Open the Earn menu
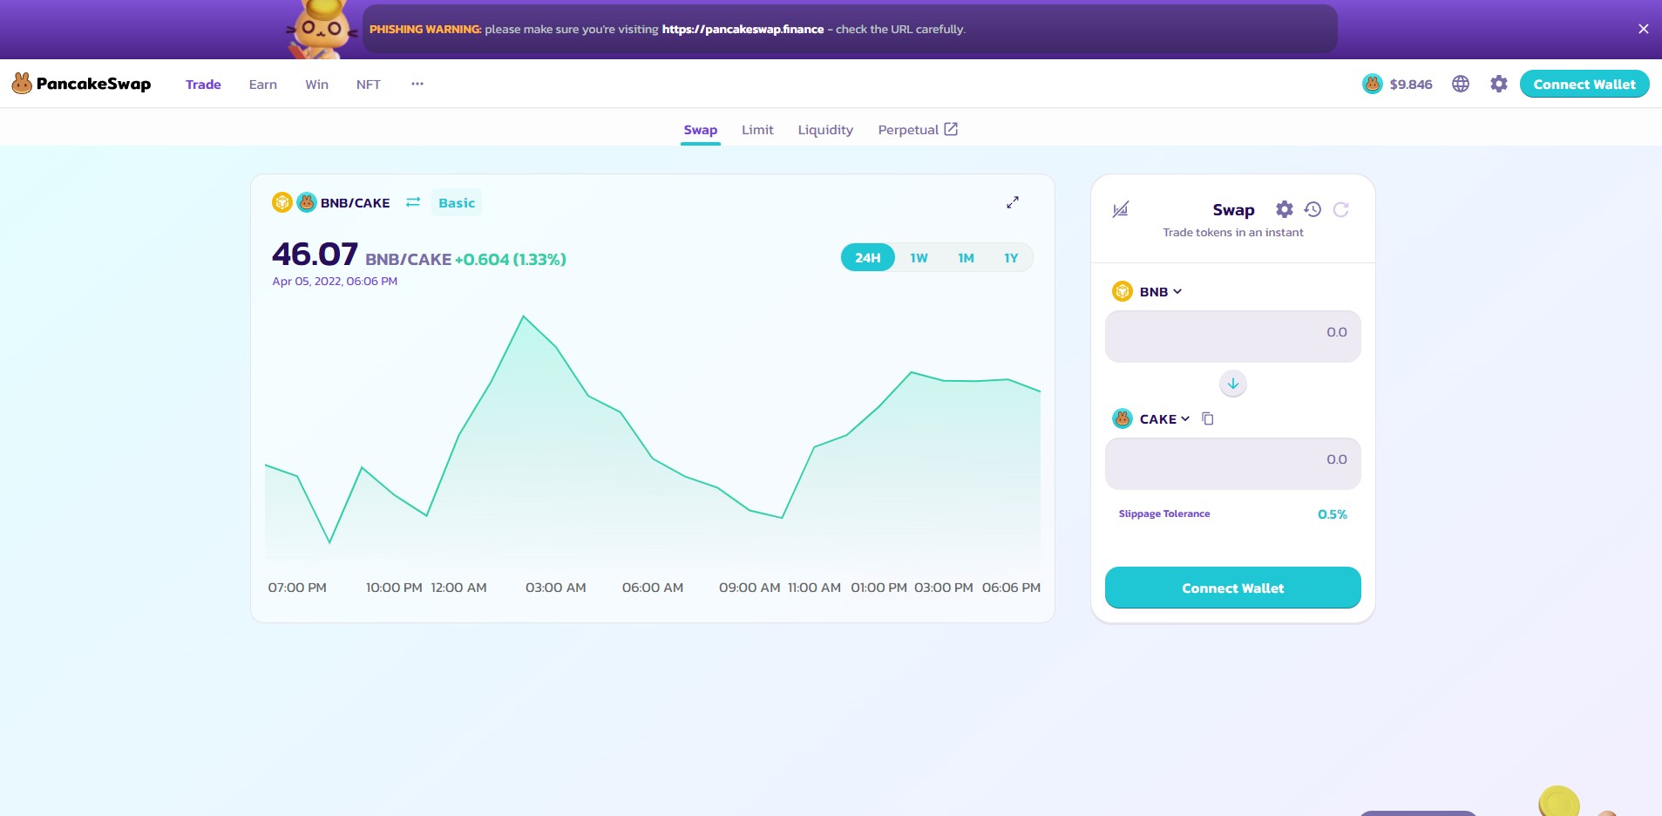 coord(263,85)
